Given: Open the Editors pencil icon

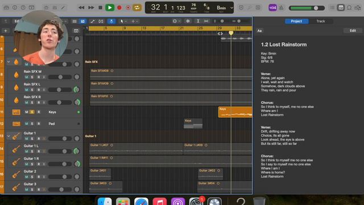Looking at the screenshot, I should (x=63, y=7).
